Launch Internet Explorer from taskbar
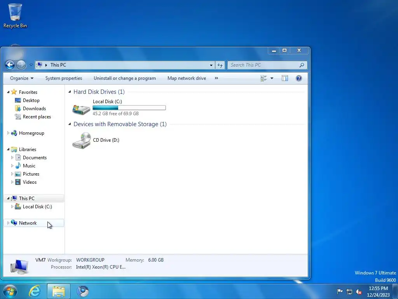Viewport: 398px width, 299px height. (35, 291)
